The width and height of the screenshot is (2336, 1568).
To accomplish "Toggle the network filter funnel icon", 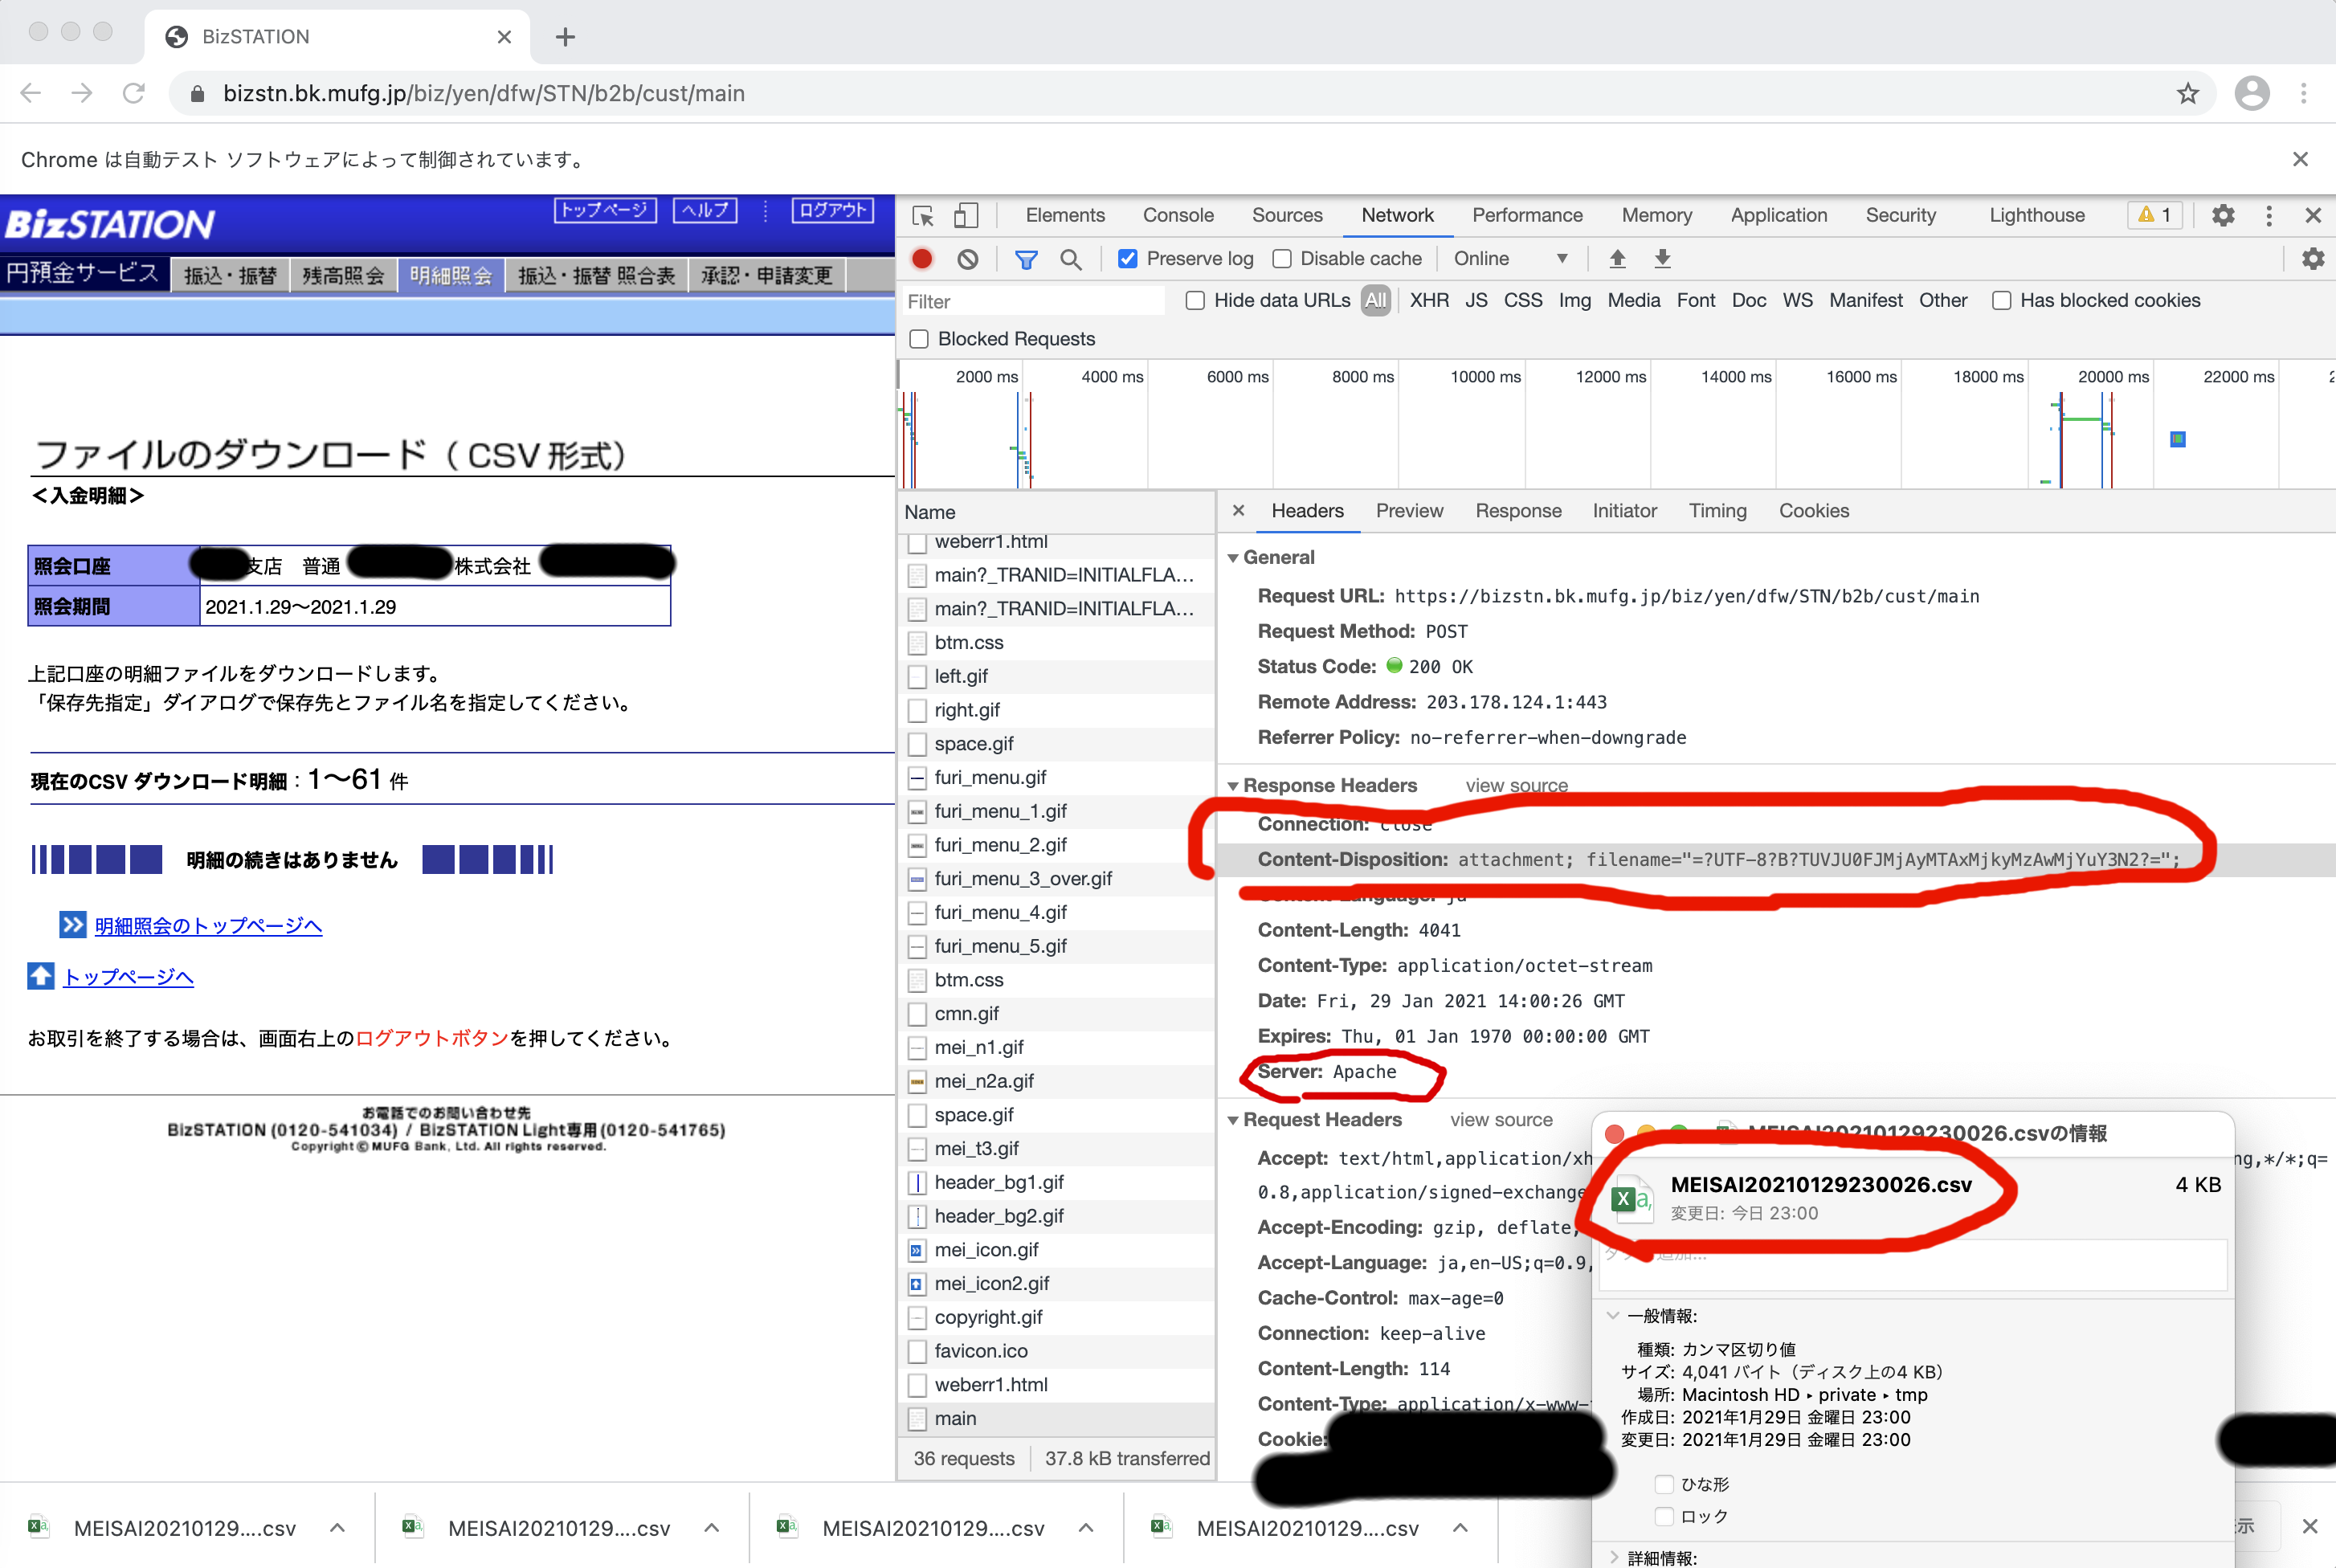I will tap(1025, 259).
